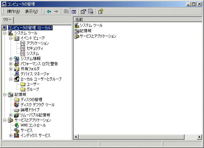Click the サービス gears icon

coord(17,130)
